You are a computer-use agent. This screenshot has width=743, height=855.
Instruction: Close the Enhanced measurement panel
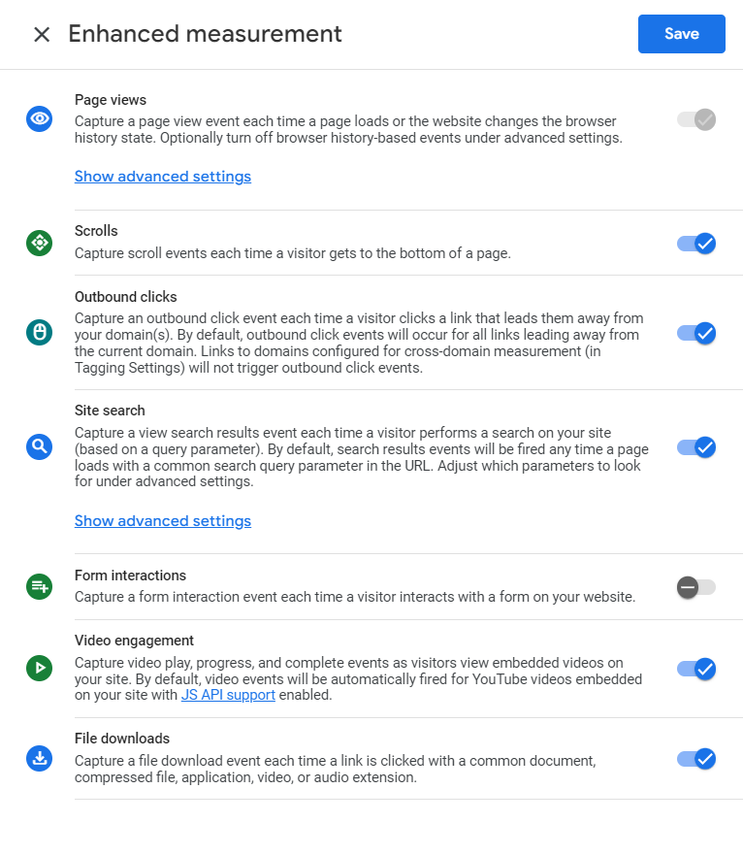[x=42, y=34]
